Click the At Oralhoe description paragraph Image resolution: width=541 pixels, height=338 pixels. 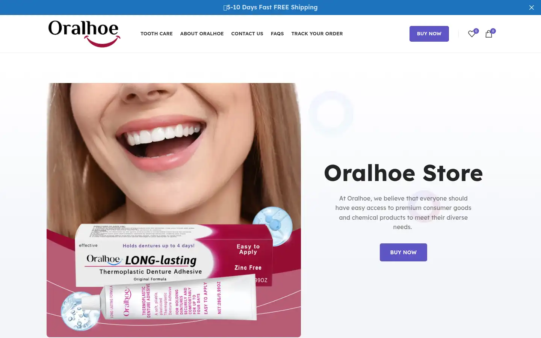403,213
